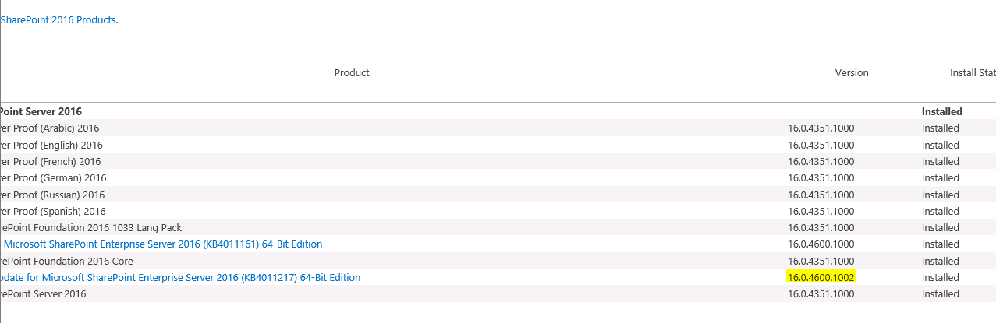Click the bold Installed status in header row
Image resolution: width=996 pixels, height=323 pixels.
(x=941, y=112)
